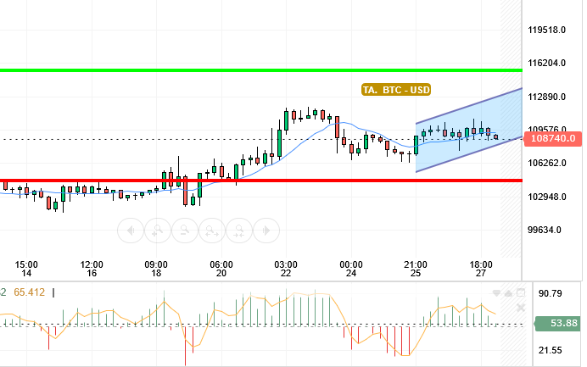Click the price axis label 99634.0

545,230
